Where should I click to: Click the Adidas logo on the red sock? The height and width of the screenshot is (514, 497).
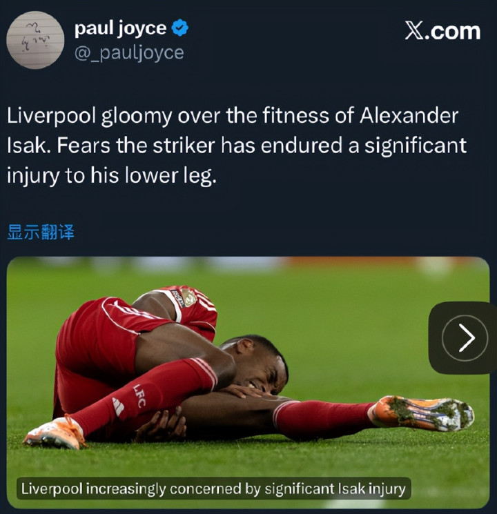(x=118, y=407)
